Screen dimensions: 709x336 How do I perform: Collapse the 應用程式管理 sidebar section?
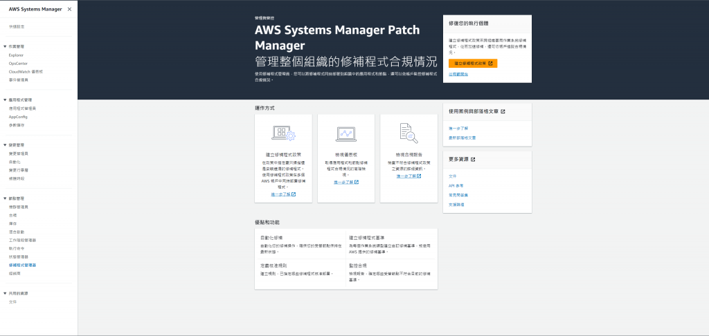[x=5, y=100]
